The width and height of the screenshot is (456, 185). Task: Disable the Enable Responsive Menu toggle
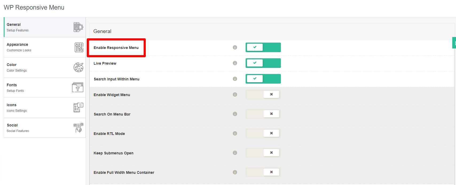[263, 47]
